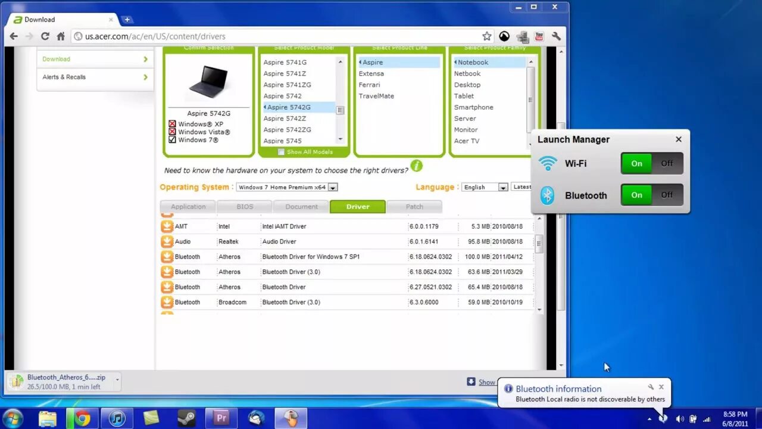
Task: Open iTunes from the taskbar
Action: click(117, 418)
